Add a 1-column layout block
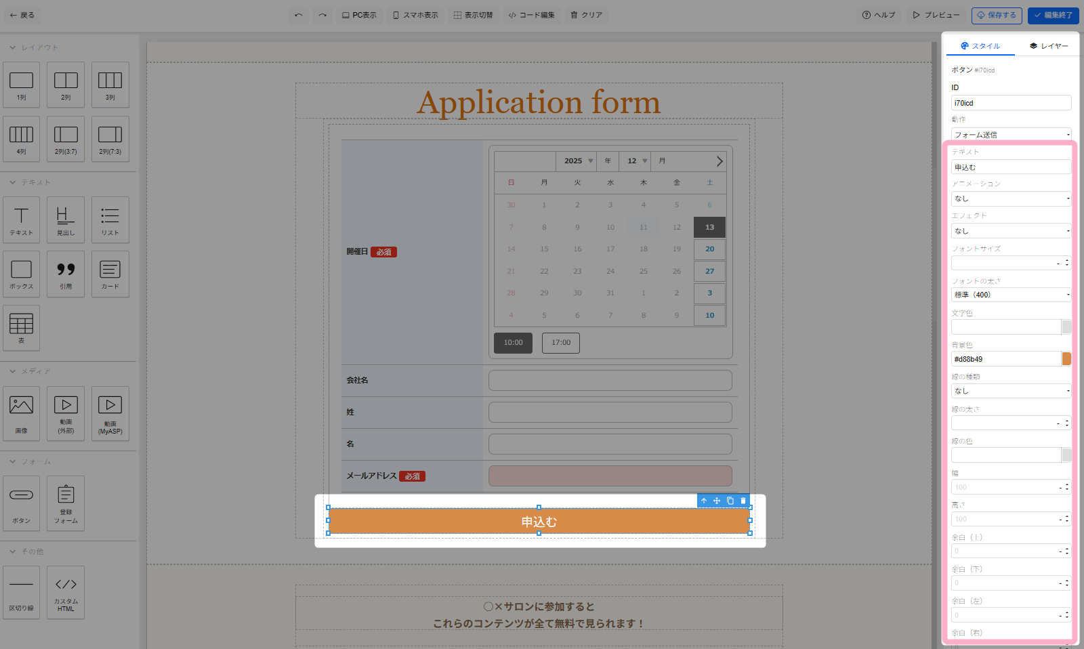 tap(22, 85)
